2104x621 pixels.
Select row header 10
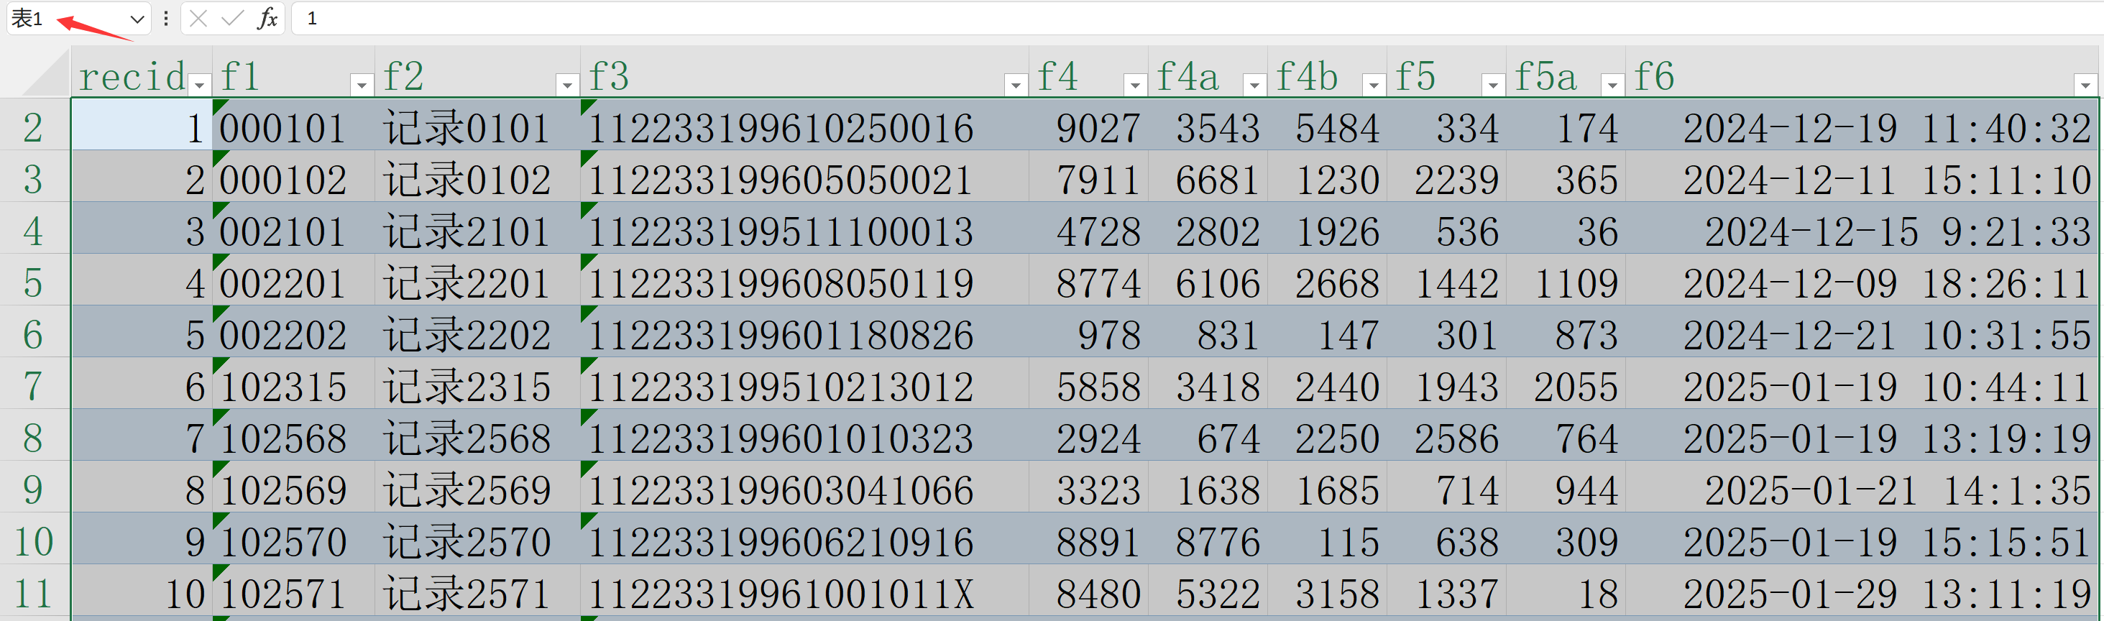pyautogui.click(x=34, y=541)
